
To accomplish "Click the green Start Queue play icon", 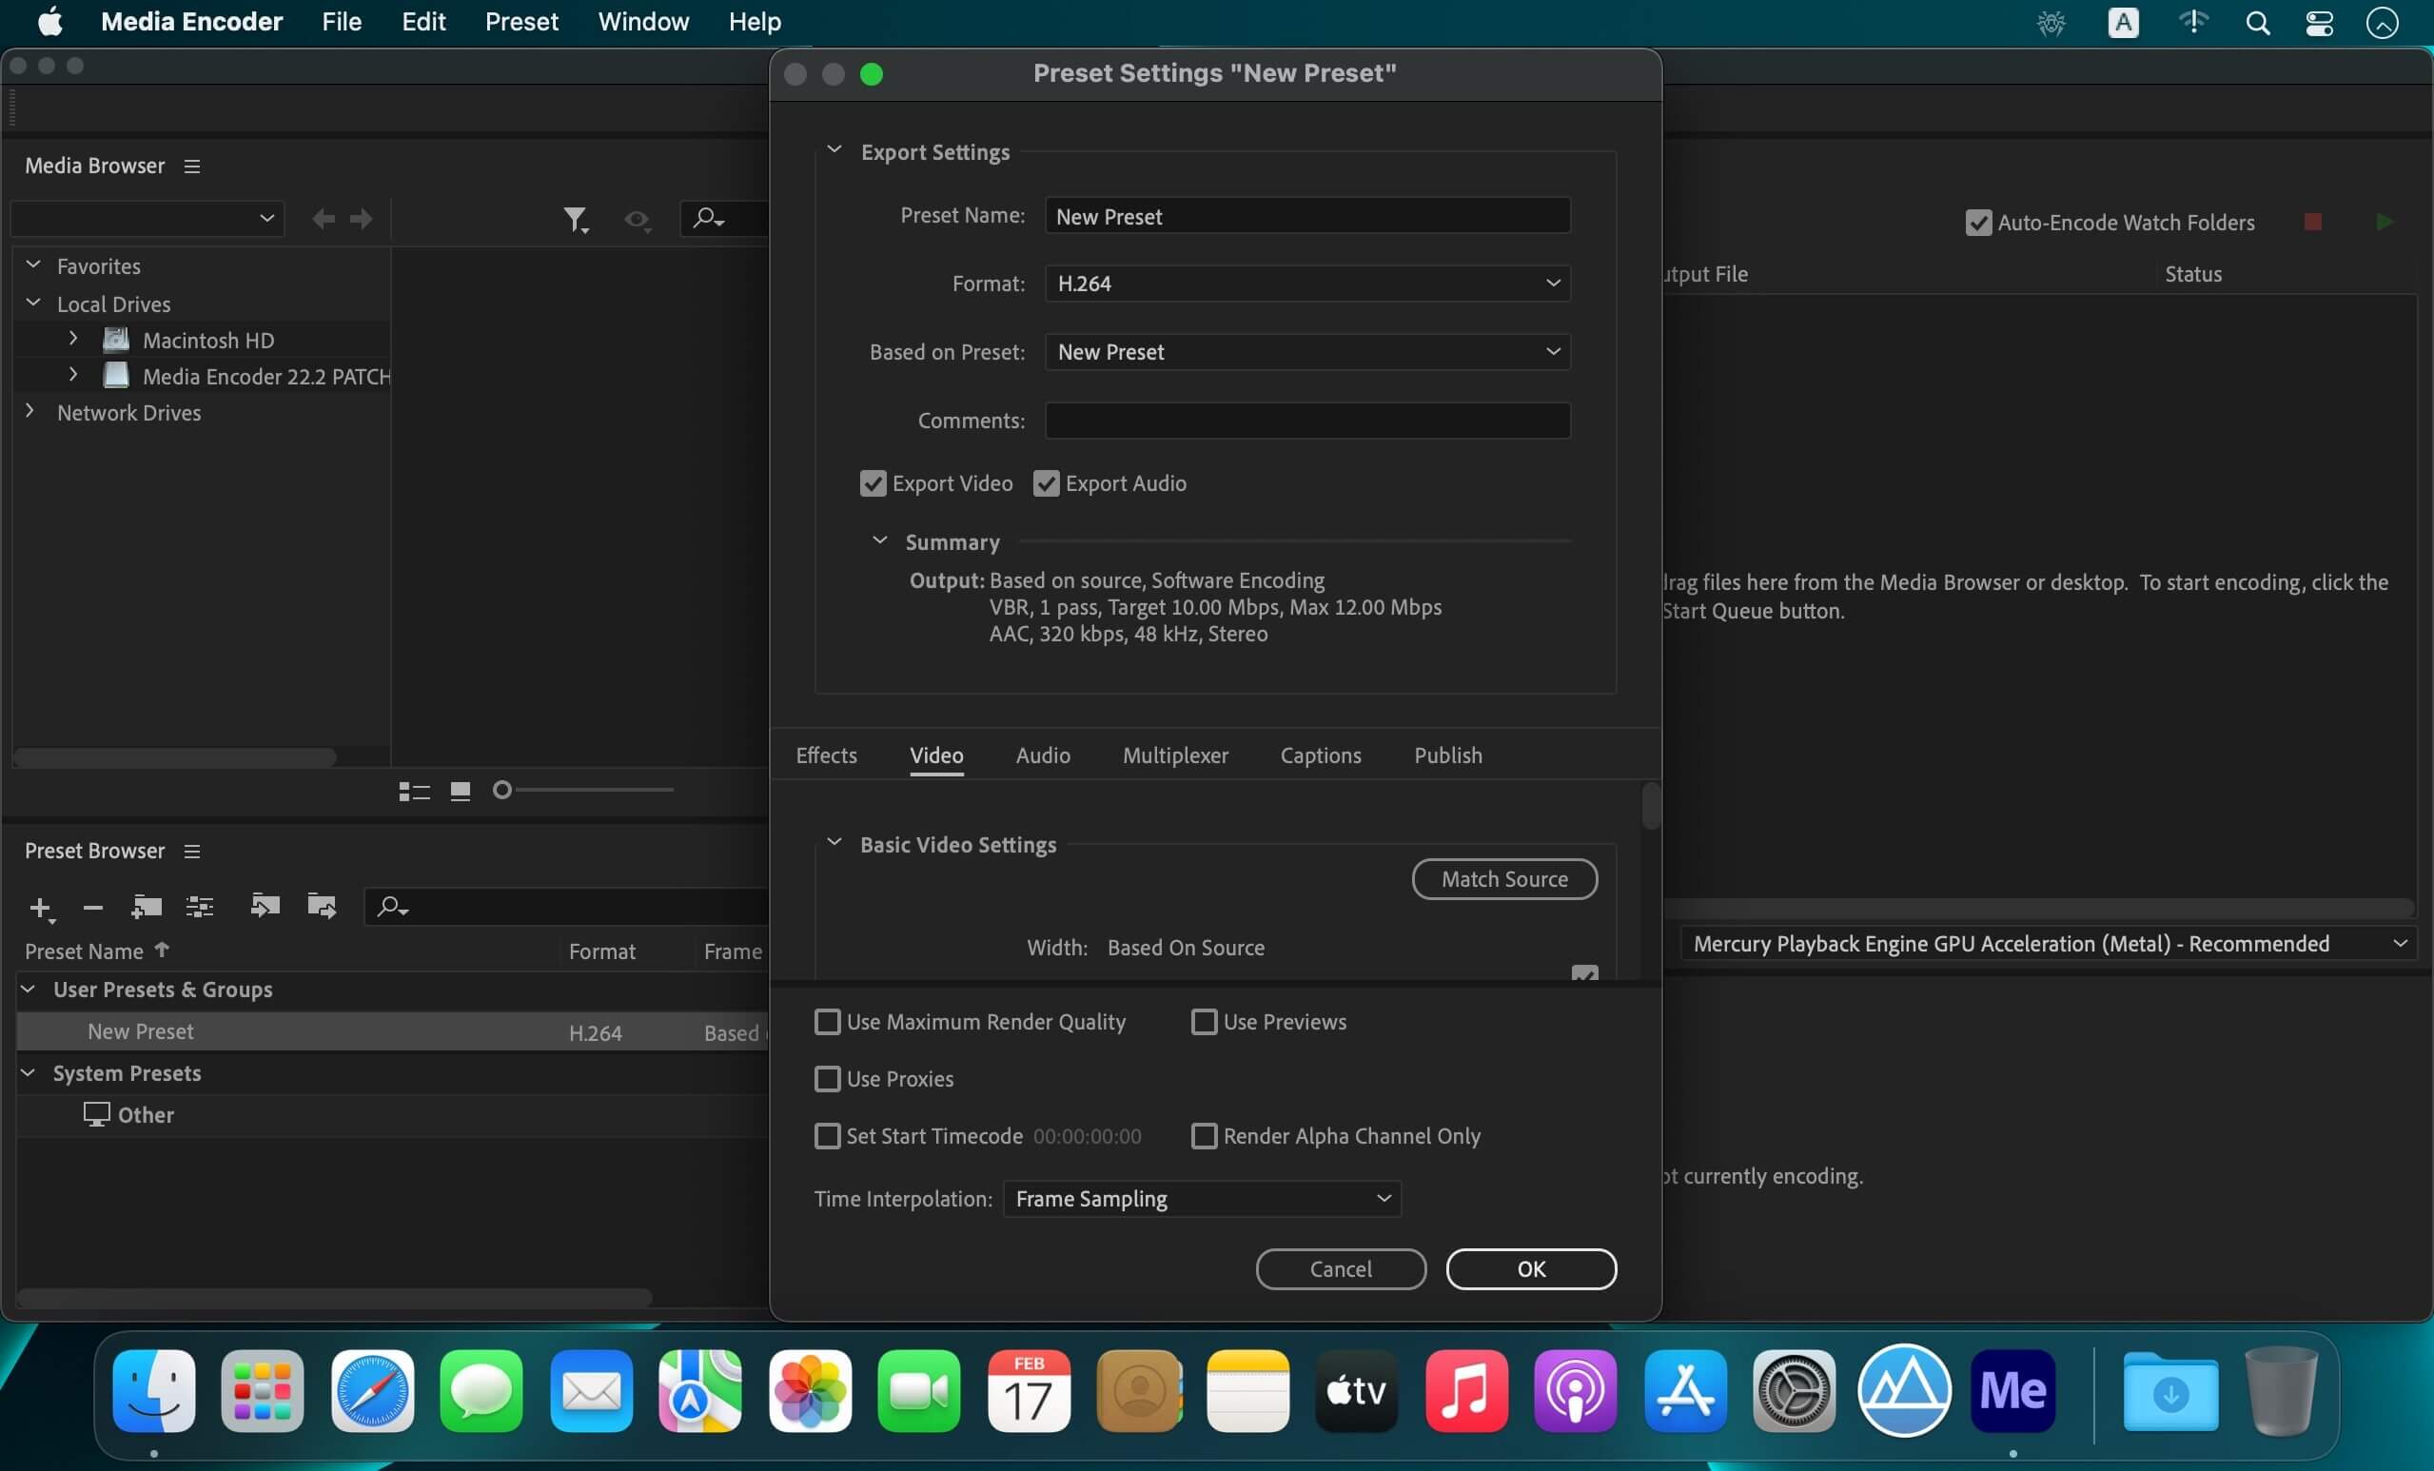I will (x=2384, y=223).
